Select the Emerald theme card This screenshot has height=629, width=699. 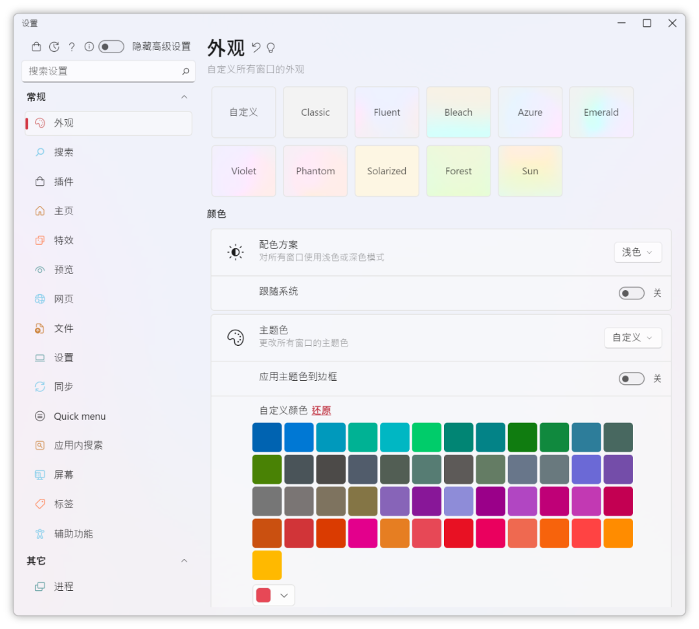coord(601,113)
